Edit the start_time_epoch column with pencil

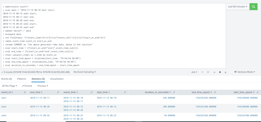(257, 92)
